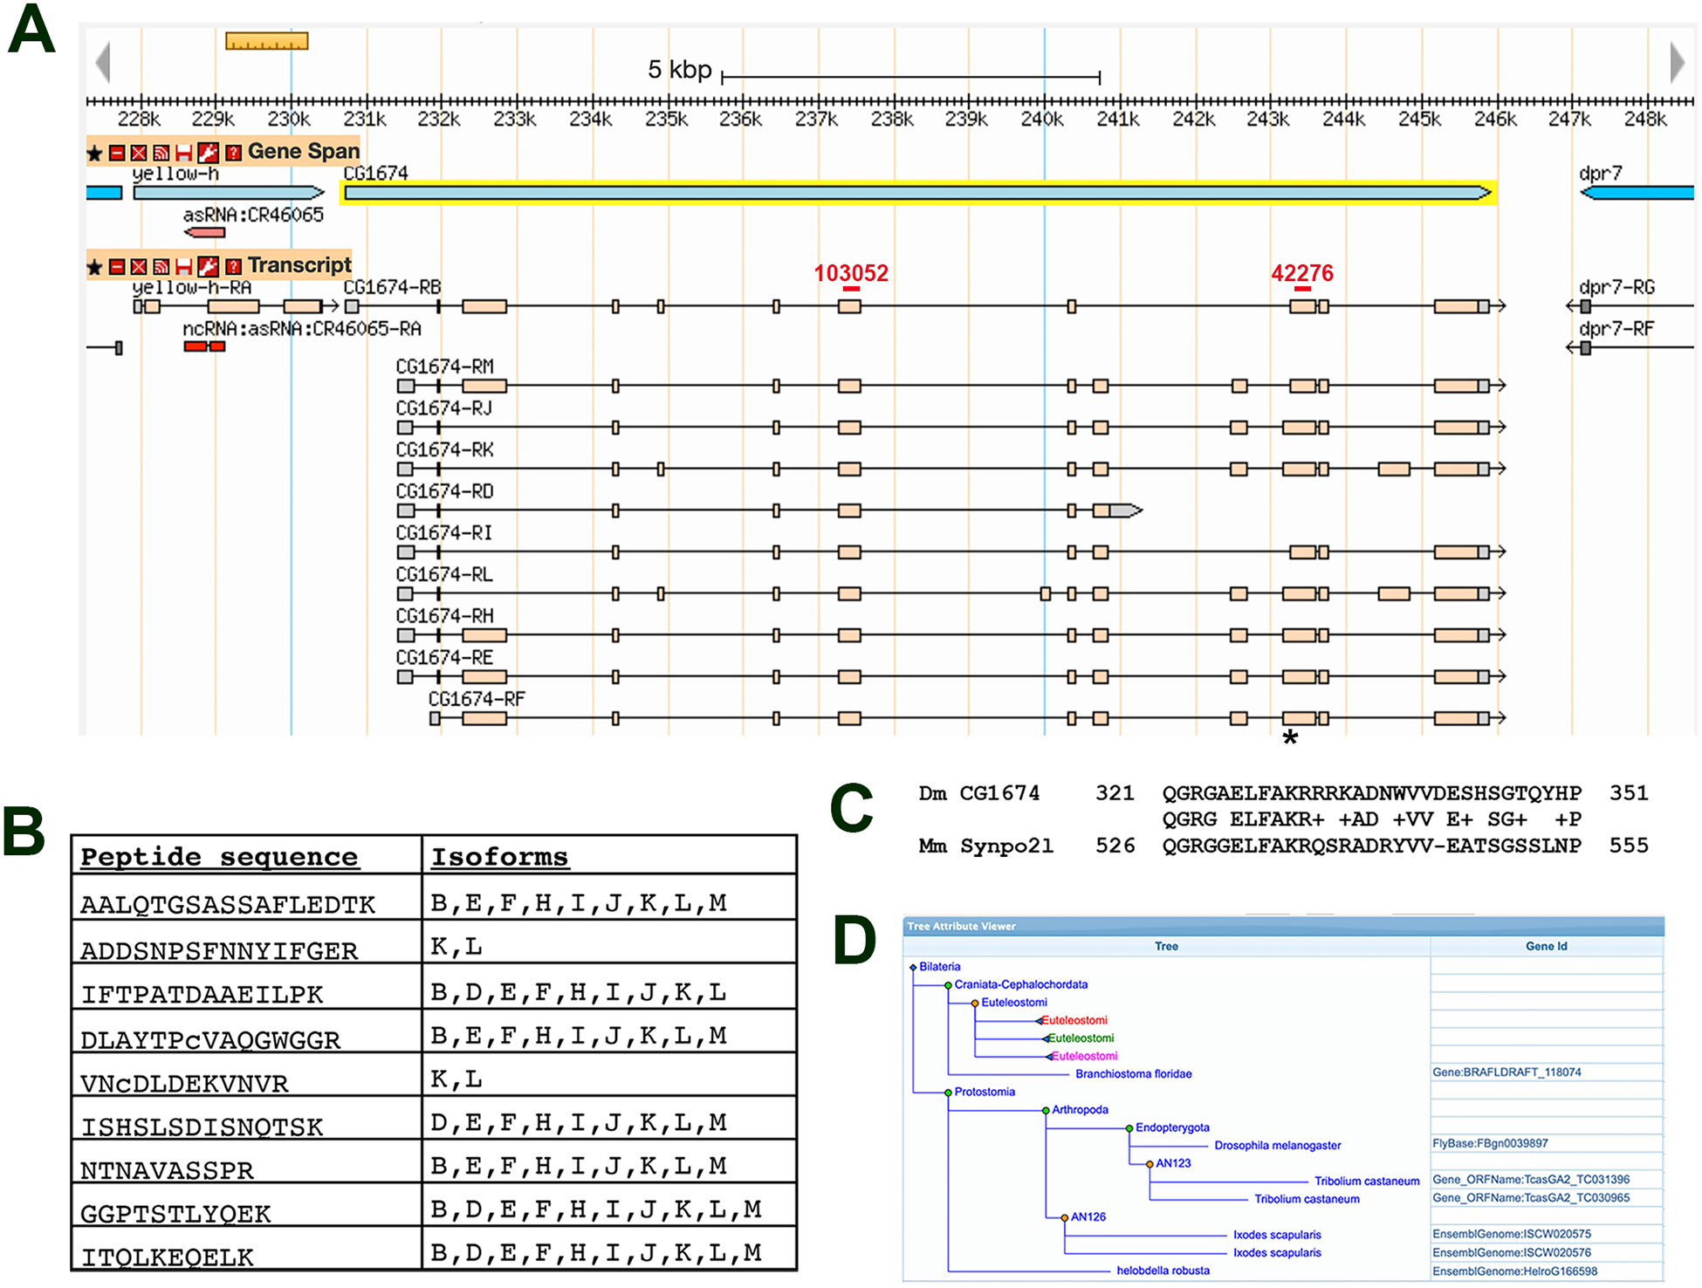Collapse the Protostomia tree node
1702x1288 pixels.
click(x=948, y=1093)
